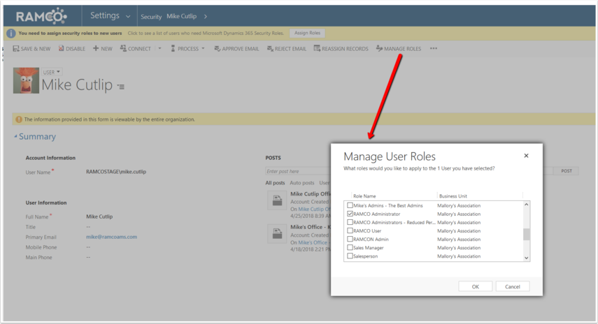Click roles list scroll down arrow

526,258
